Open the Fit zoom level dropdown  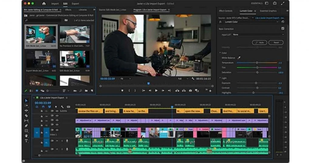coord(125,79)
